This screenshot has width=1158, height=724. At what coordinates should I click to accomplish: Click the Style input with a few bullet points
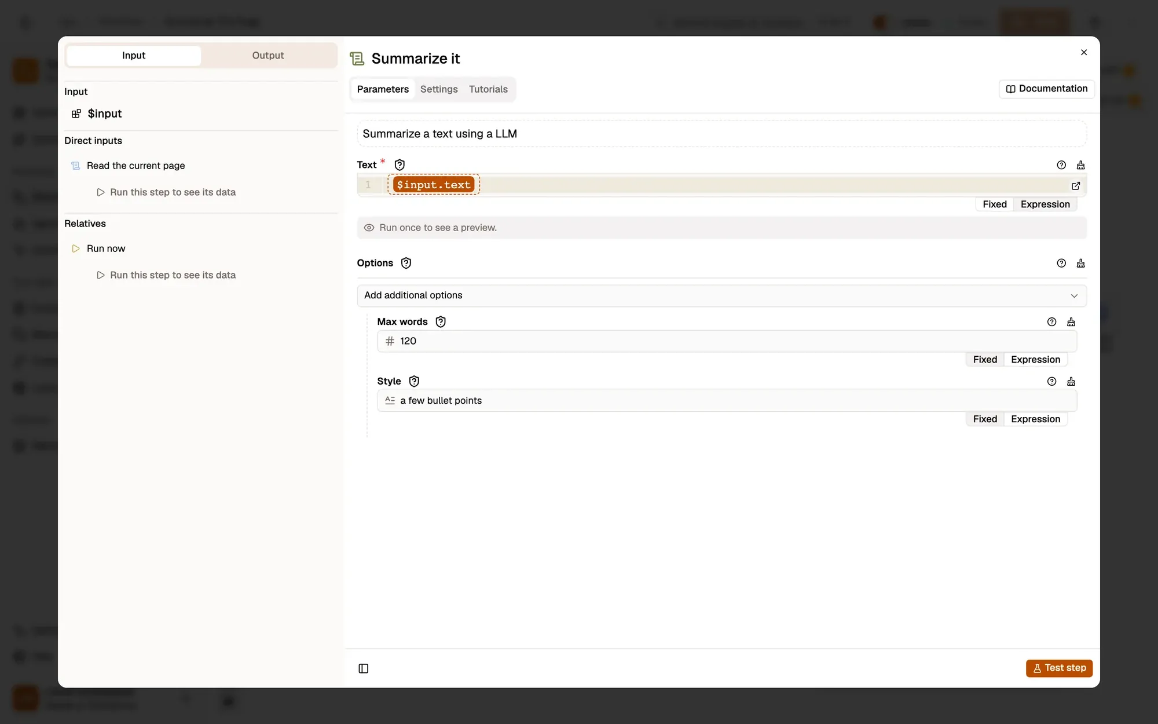click(x=727, y=401)
